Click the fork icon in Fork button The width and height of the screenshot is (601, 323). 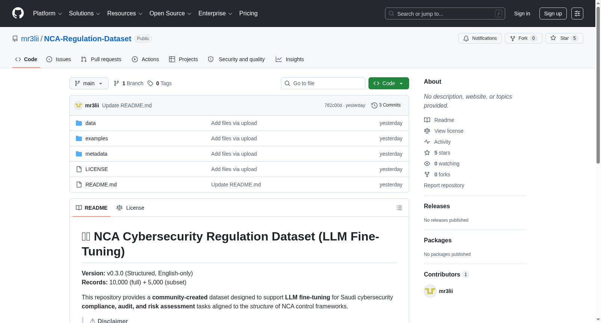coord(513,38)
